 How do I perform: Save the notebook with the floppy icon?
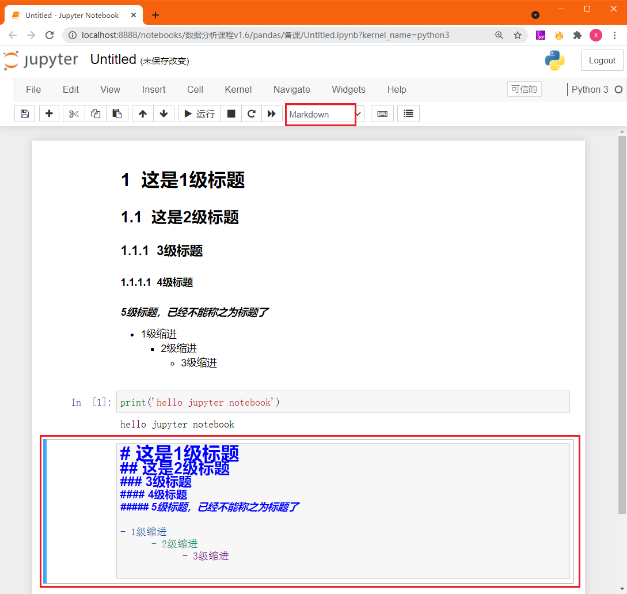pos(25,113)
